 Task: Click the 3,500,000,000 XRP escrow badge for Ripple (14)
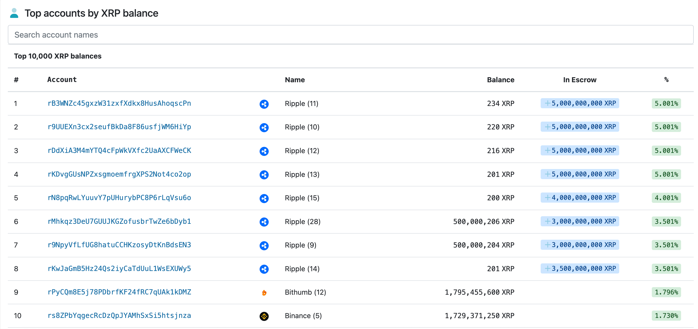pyautogui.click(x=580, y=269)
